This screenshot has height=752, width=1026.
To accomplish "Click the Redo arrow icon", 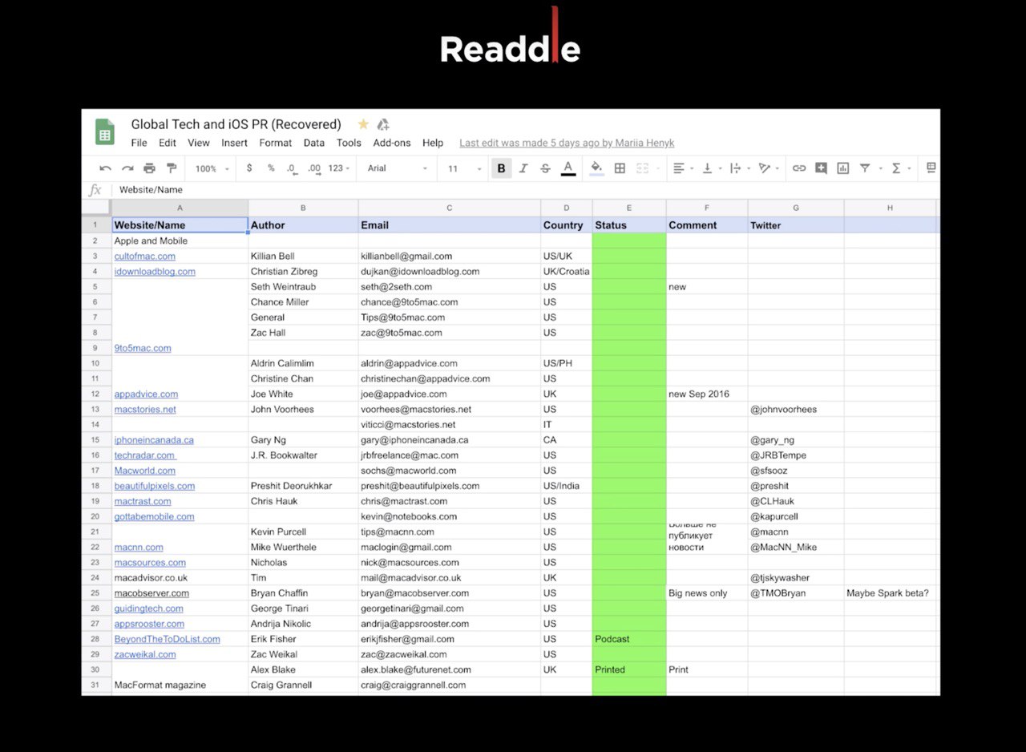I will [x=127, y=168].
